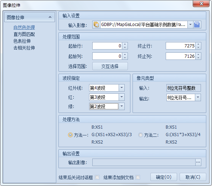Image resolution: width=212 pixels, height=186 pixels.
Task: Switch to 直方图匹配 in the sidebar
Action: coord(24,34)
